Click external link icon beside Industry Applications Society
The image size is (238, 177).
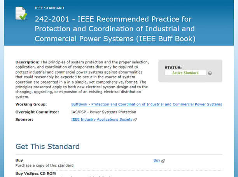(135, 120)
